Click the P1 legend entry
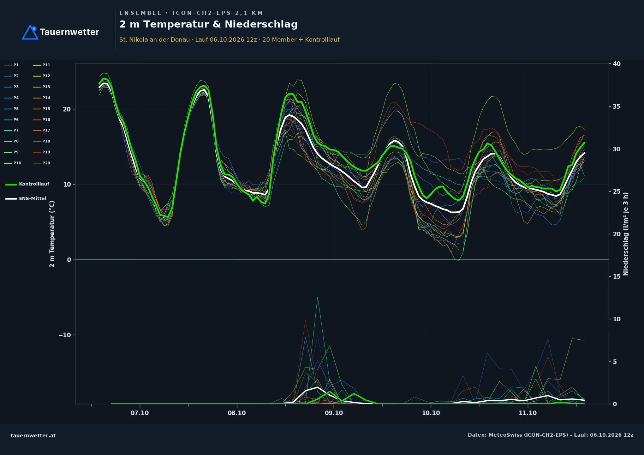 (x=11, y=65)
